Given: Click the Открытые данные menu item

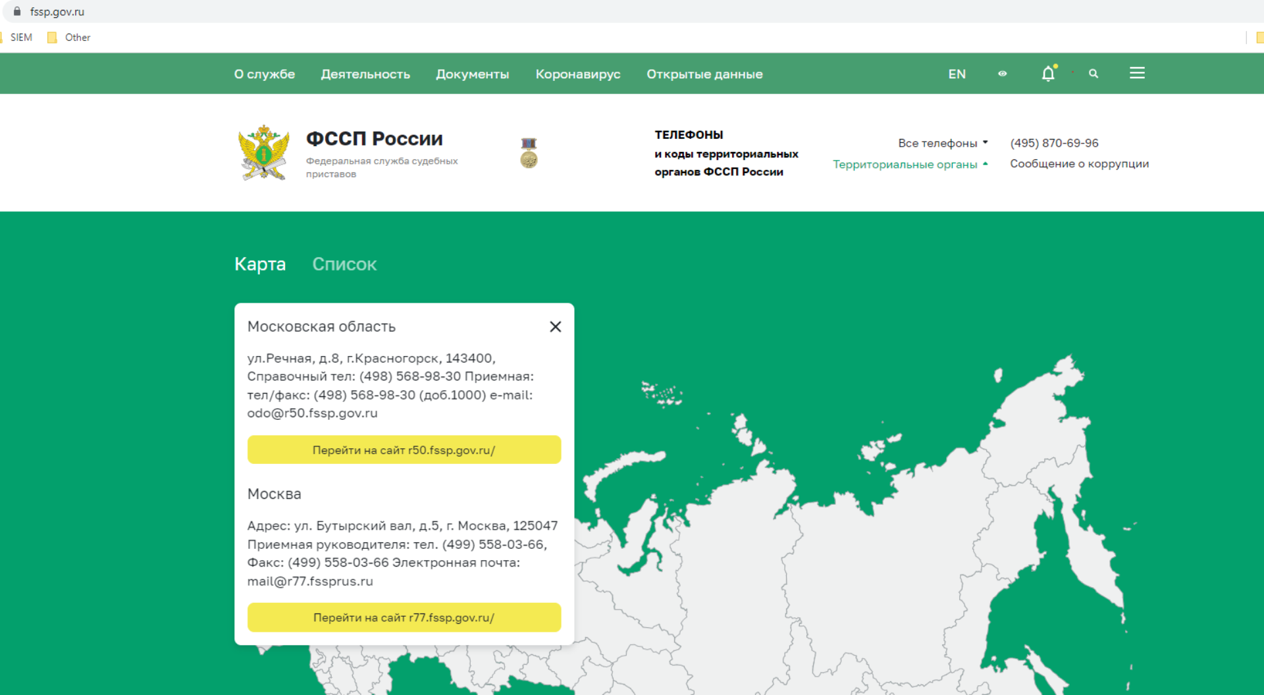Looking at the screenshot, I should (x=704, y=74).
